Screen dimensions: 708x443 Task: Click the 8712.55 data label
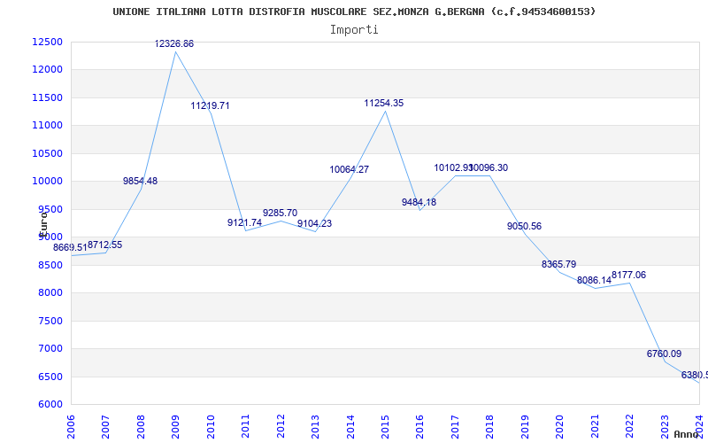click(x=104, y=245)
